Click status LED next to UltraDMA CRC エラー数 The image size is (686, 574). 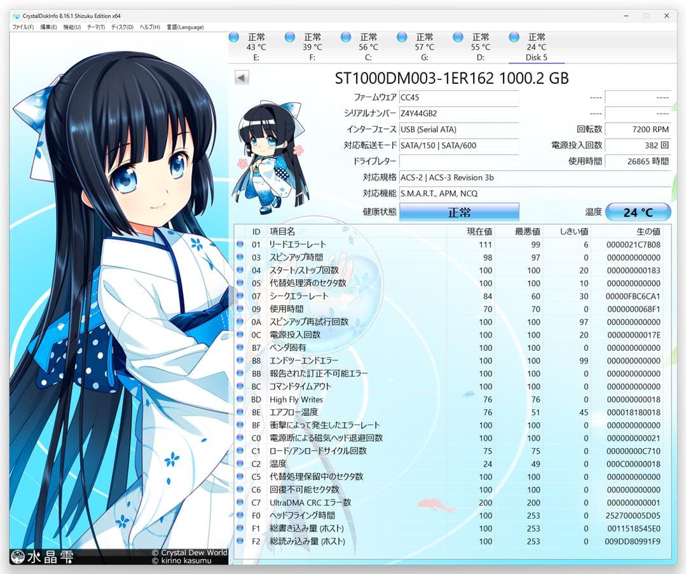238,503
